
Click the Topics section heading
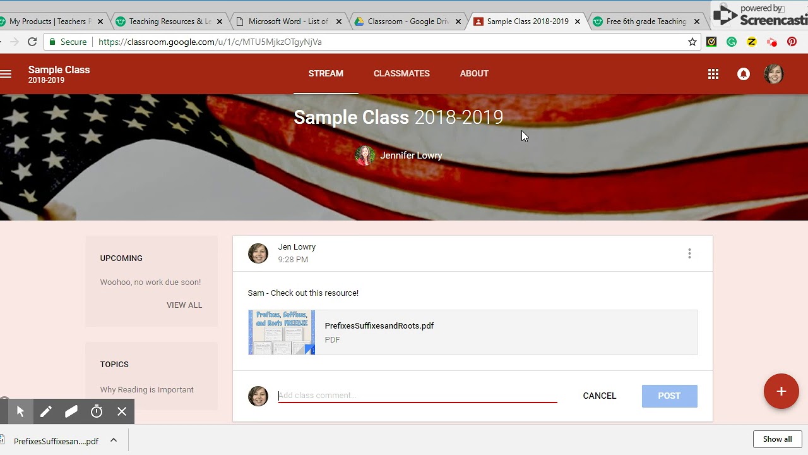tap(114, 365)
